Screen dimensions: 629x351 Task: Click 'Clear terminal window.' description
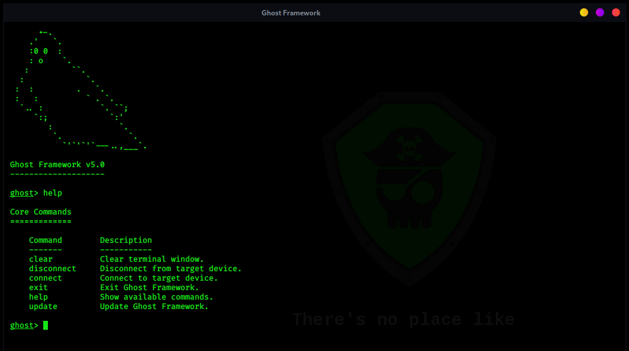[151, 259]
